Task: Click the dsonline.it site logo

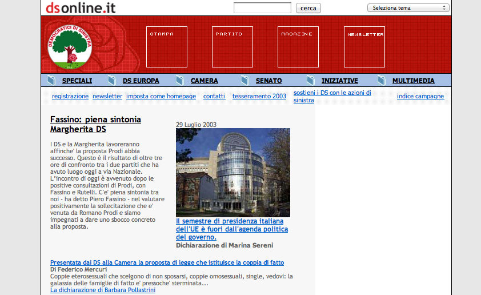Action: (x=81, y=7)
